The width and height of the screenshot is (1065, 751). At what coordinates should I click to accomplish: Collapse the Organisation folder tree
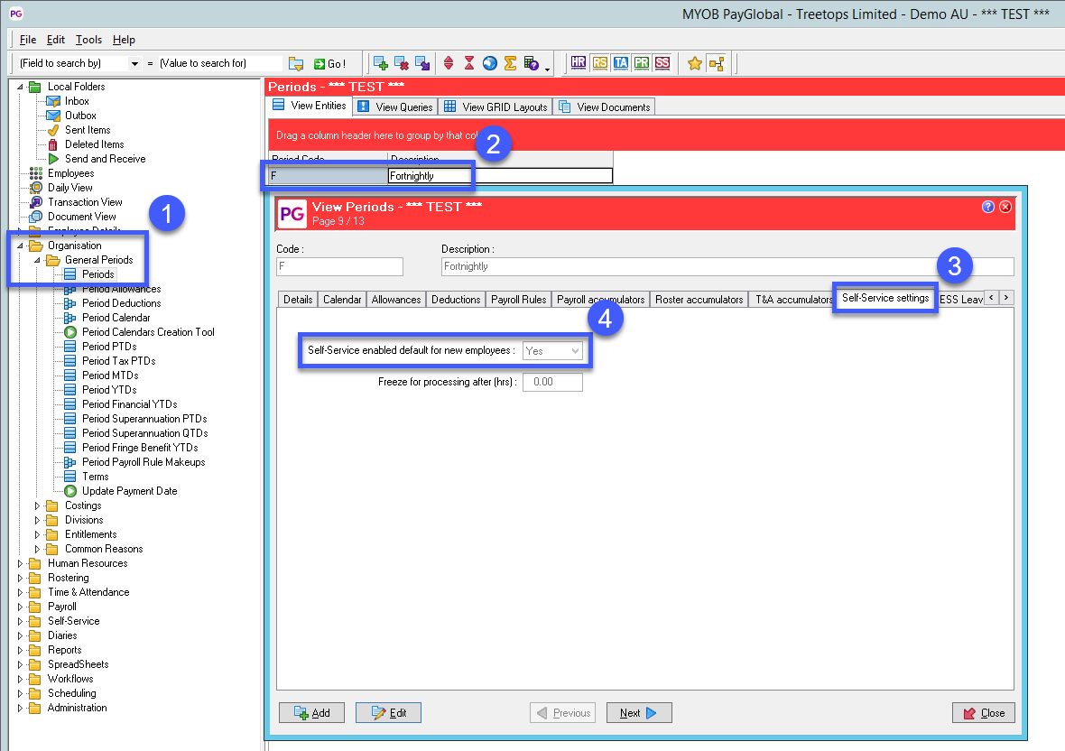pos(21,246)
